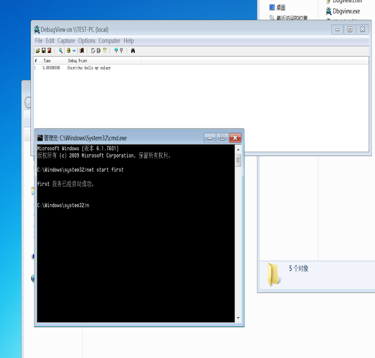Minimize the cmd.exe window
Screen dimensions: 375x358
[210, 138]
